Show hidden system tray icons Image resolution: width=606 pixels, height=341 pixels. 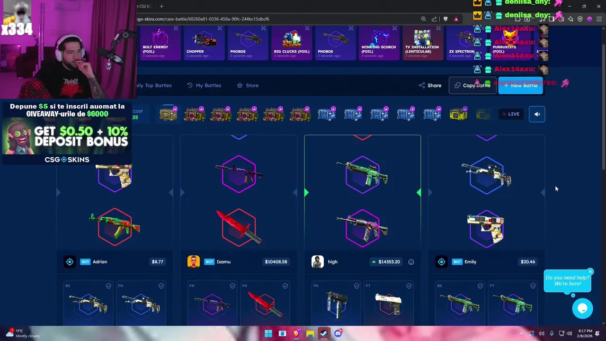coord(521,333)
